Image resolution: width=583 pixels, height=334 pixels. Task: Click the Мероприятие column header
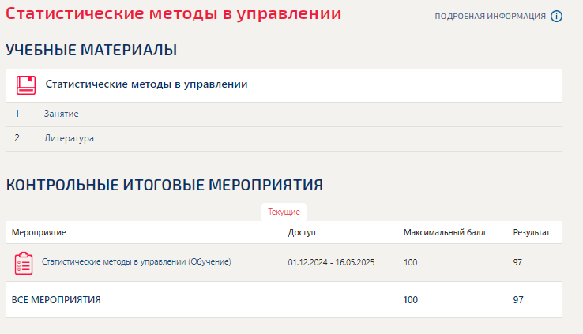click(x=39, y=233)
